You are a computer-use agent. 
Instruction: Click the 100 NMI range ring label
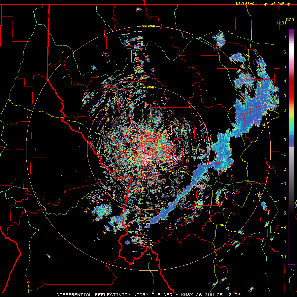148,26
